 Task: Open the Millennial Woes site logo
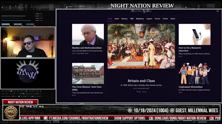click(x=141, y=11)
